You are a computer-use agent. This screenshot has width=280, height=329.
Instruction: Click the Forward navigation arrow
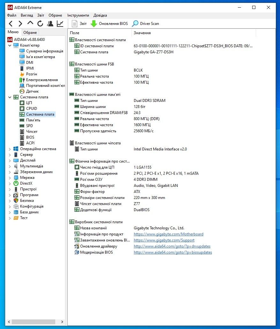pos(20,24)
